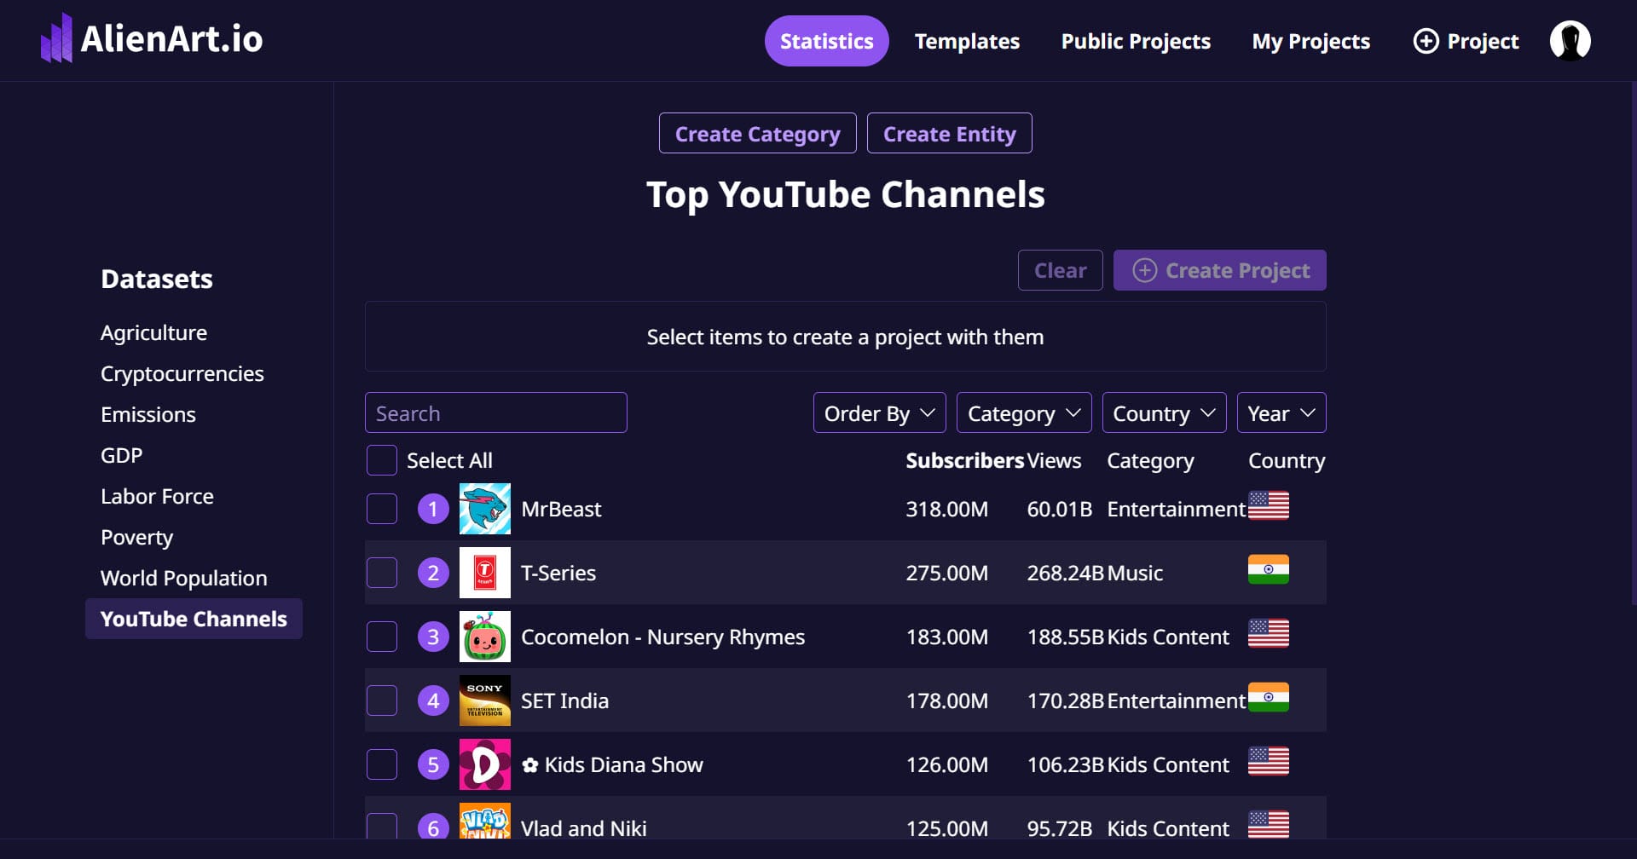Viewport: 1637px width, 859px height.
Task: Select the Emissions dataset
Action: 148,414
